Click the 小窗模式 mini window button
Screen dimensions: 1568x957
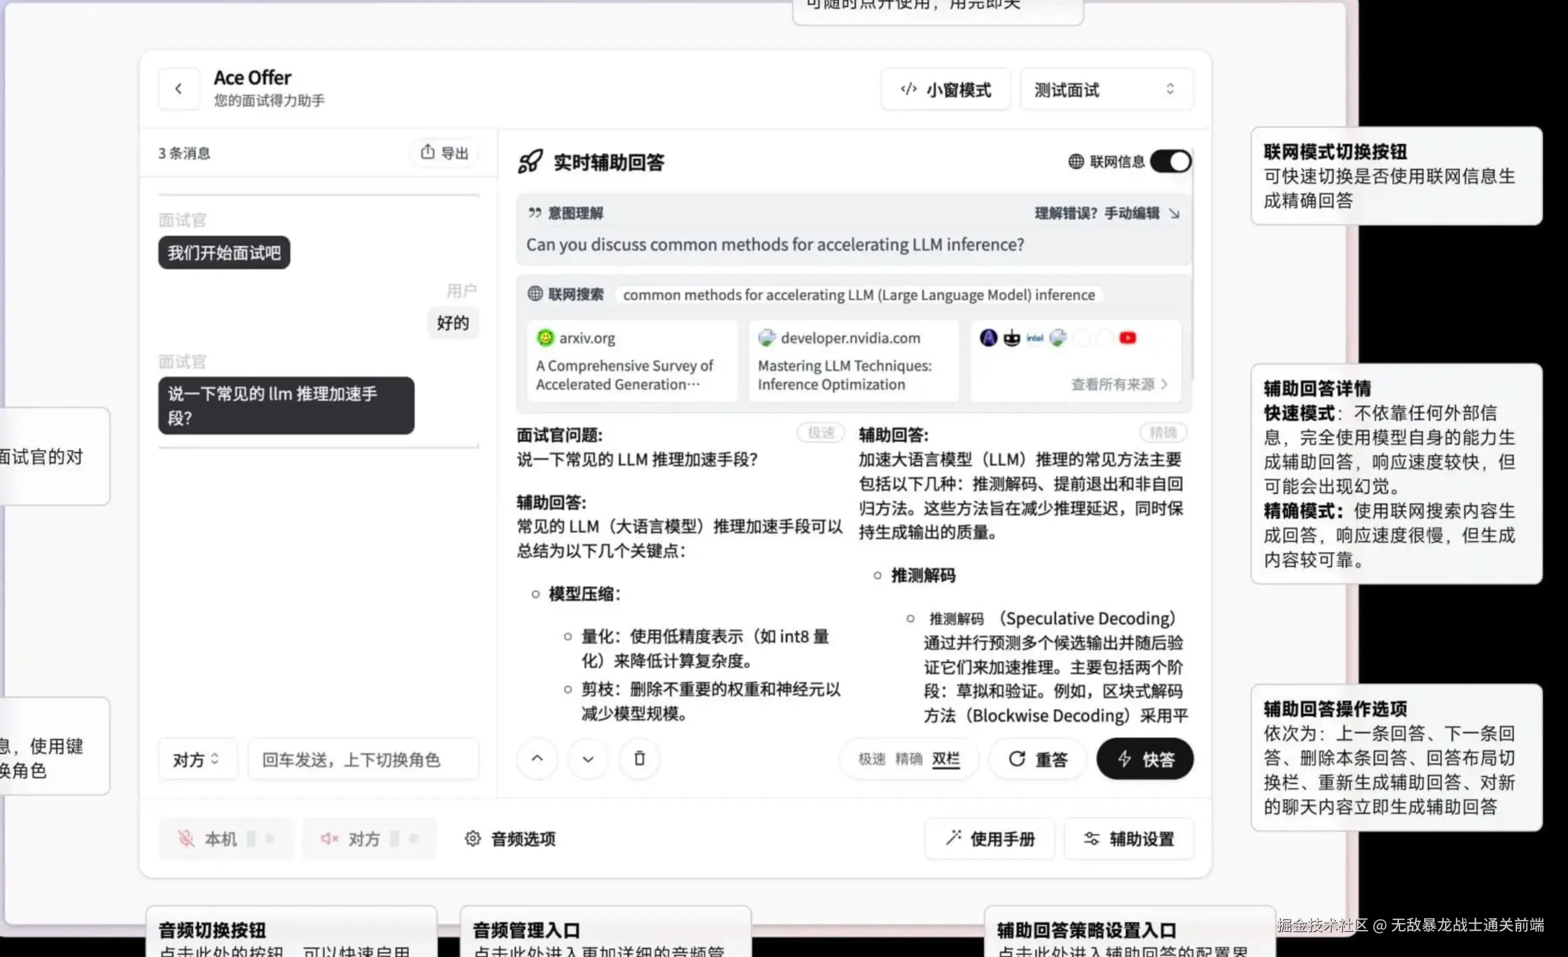(x=945, y=90)
